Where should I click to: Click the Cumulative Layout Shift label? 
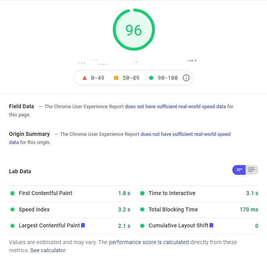[178, 225]
